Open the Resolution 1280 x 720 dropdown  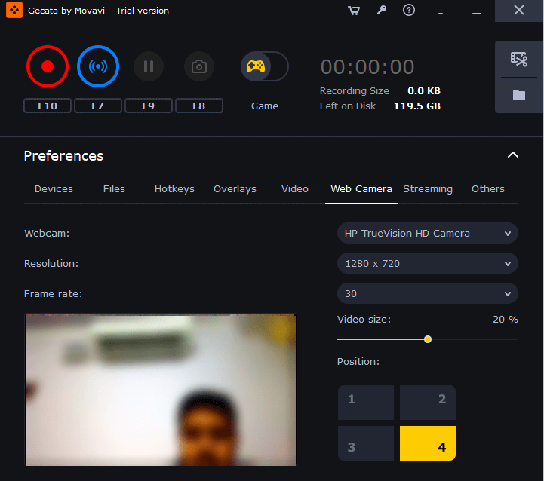coord(427,264)
